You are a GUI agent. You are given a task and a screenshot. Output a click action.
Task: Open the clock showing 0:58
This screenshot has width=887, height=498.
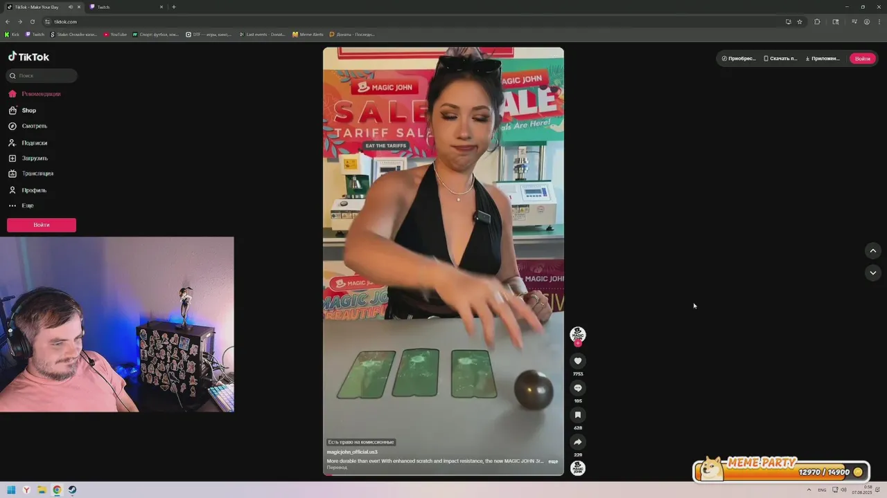coord(863,490)
